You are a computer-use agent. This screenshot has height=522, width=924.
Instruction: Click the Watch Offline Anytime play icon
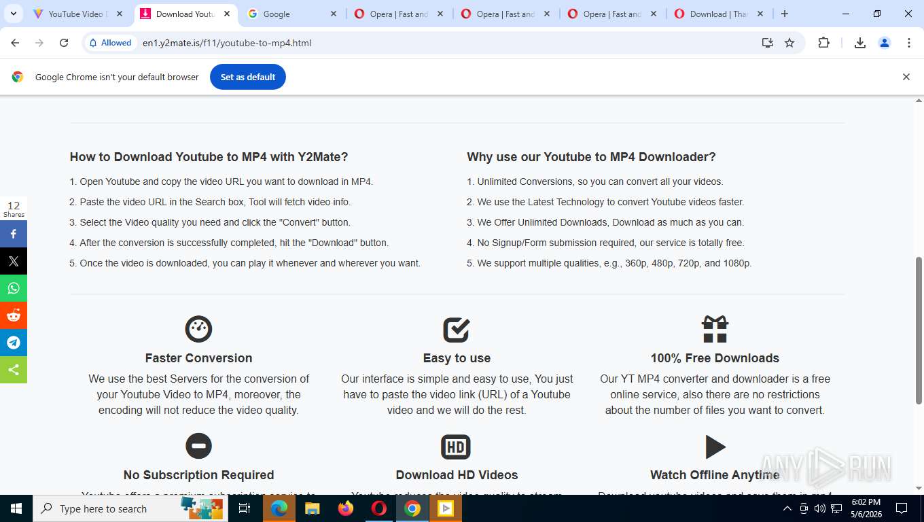pyautogui.click(x=715, y=447)
